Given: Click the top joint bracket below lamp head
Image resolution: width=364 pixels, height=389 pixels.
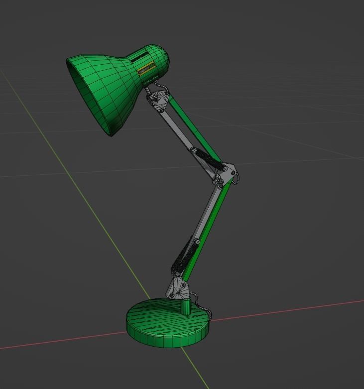Looking at the screenshot, I should click(158, 100).
